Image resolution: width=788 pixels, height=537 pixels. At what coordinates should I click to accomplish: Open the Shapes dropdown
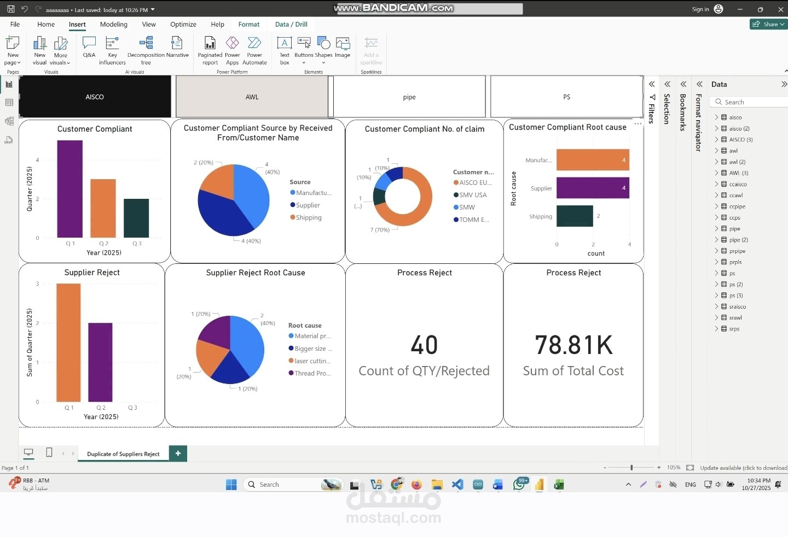[x=323, y=50]
